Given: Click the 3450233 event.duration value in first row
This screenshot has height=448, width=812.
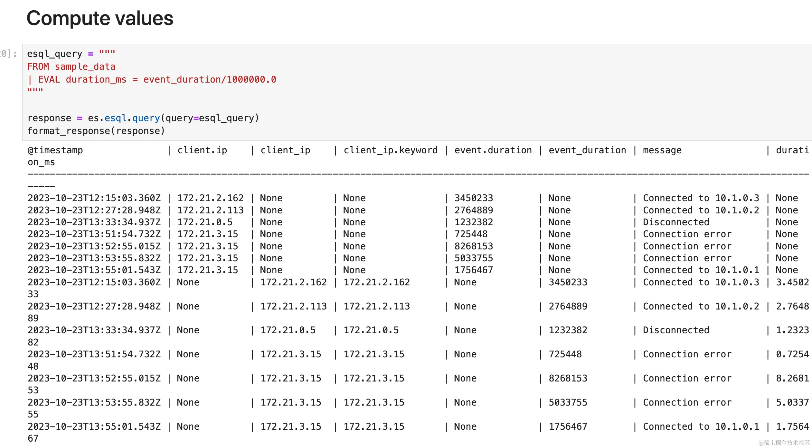Looking at the screenshot, I should coord(474,198).
